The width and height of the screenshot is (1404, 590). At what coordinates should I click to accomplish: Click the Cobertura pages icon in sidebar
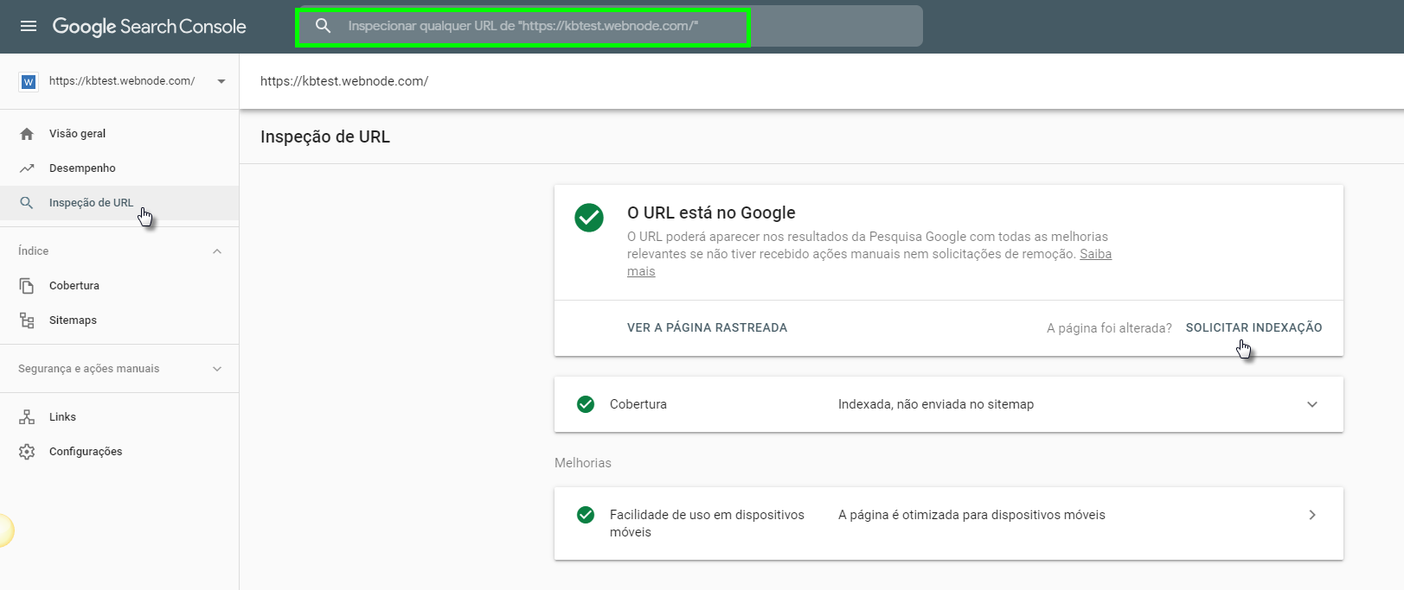pyautogui.click(x=27, y=286)
